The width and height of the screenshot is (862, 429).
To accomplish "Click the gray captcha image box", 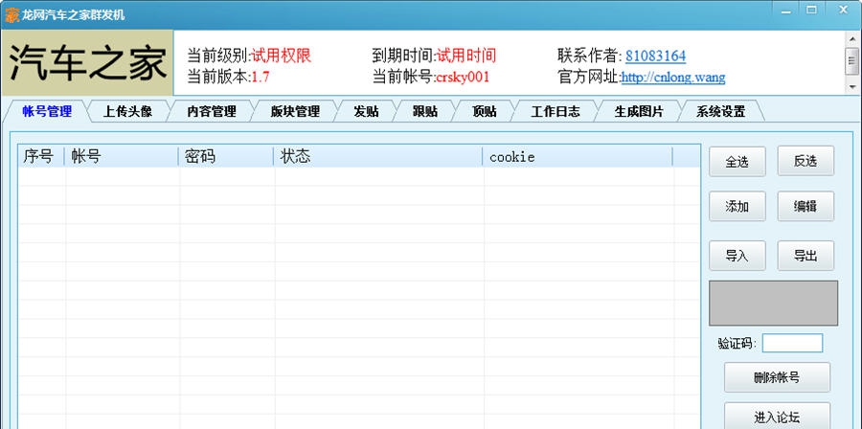I will point(774,304).
